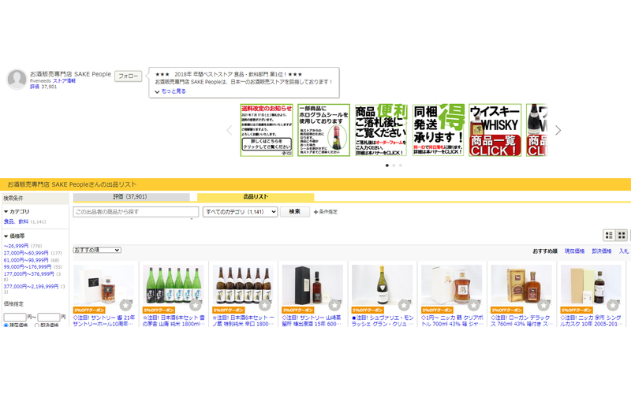Open the ウイスキー WHISKY 商品一覧 banner
The width and height of the screenshot is (631, 394).
point(495,130)
